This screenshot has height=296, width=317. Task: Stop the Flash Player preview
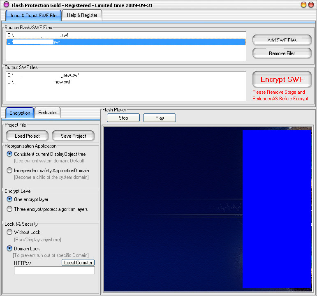coord(123,118)
